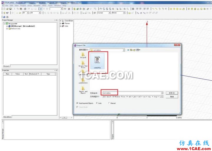This screenshot has height=151, width=212.
Task: Select the Manual radio button
Action: click(x=109, y=103)
